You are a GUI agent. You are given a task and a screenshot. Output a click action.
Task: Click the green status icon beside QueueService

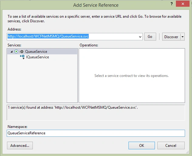click(16, 52)
